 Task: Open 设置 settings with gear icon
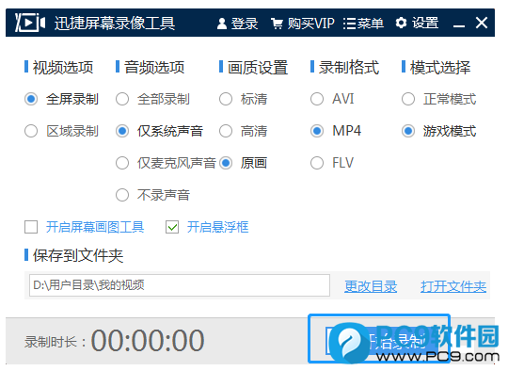(417, 23)
